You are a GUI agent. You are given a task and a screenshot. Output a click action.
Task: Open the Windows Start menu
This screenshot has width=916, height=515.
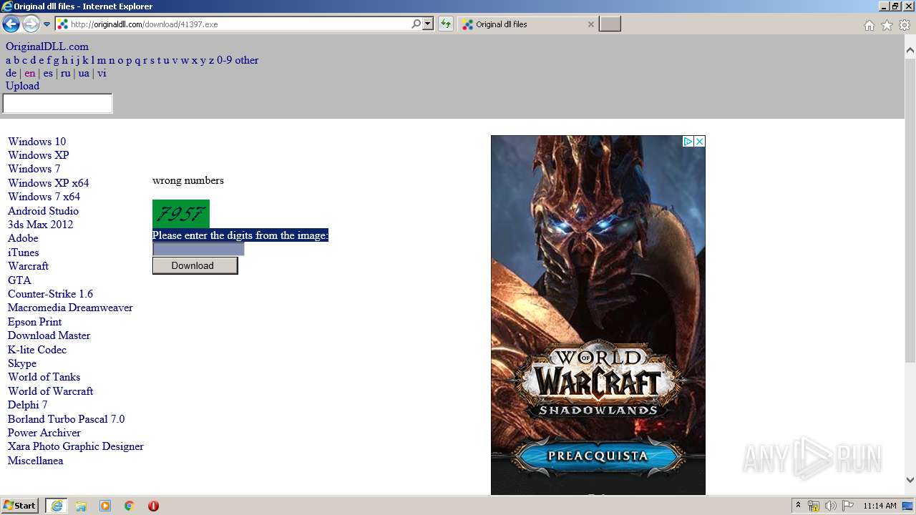(x=20, y=506)
